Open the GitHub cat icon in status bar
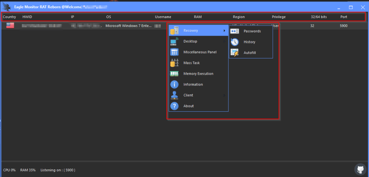 360,169
